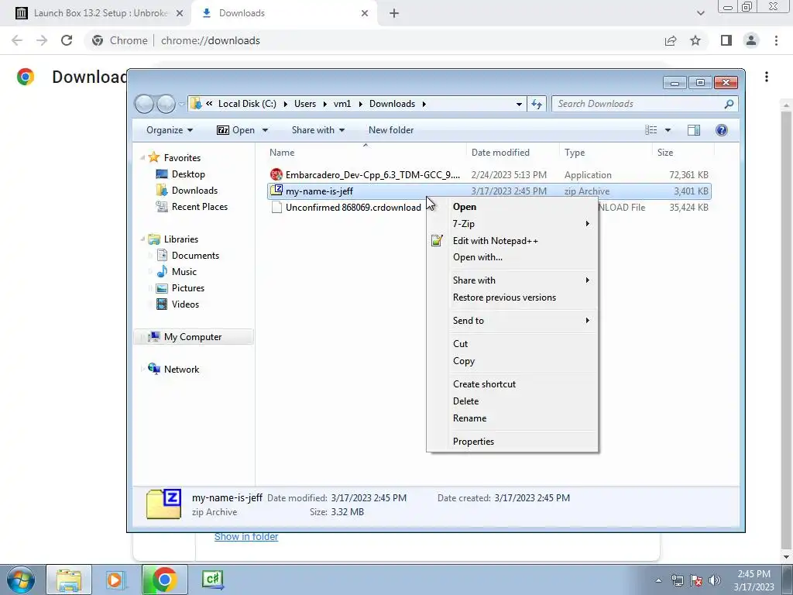Click the Explorer forward arrow button
Image resolution: width=793 pixels, height=595 pixels.
click(166, 104)
